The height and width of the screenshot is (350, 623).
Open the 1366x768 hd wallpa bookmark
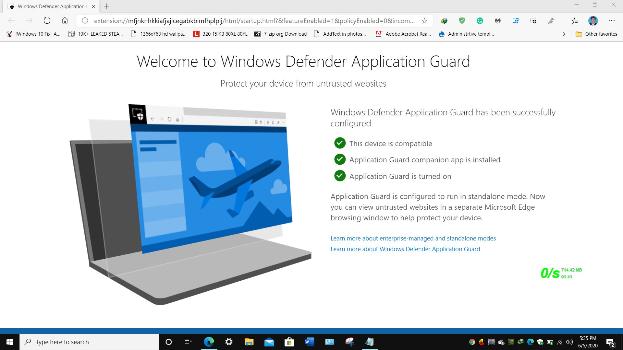coord(158,34)
